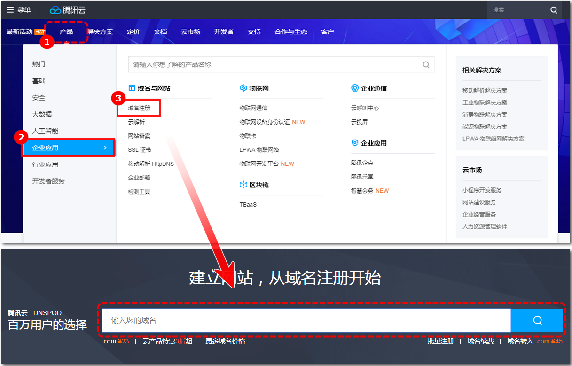This screenshot has width=572, height=366.
Task: Click 批量注册 below the domain search
Action: coord(440,341)
